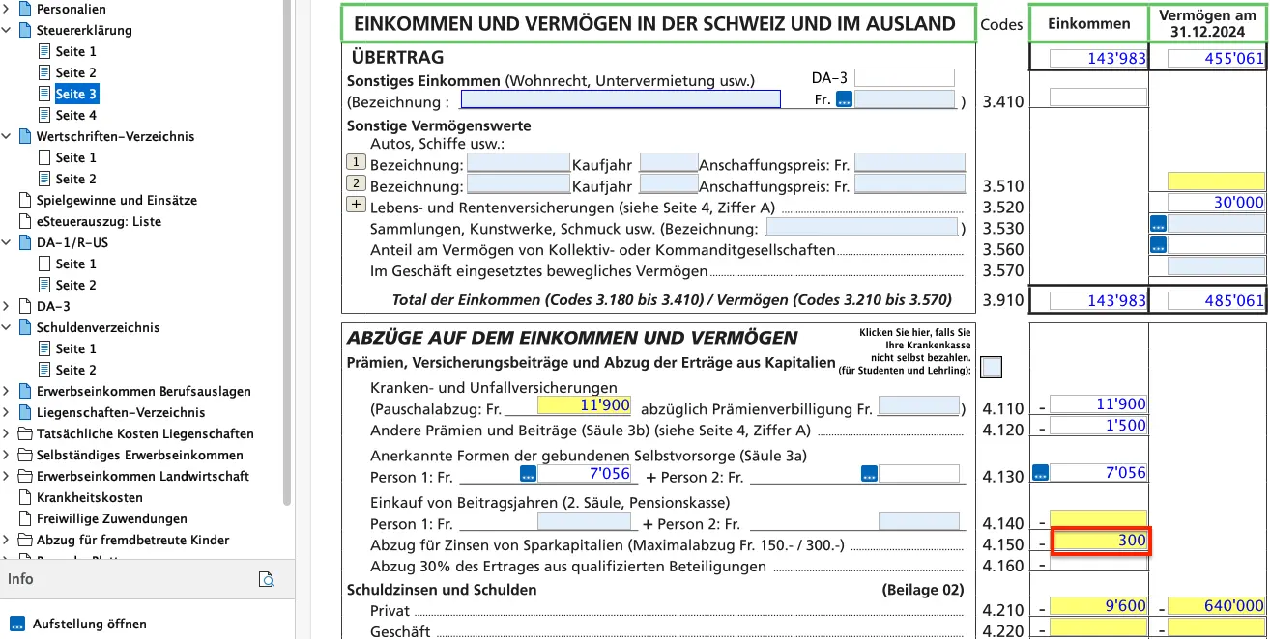The image size is (1270, 639).
Task: Check the Krankenkasse self-payment checkbox
Action: point(990,367)
